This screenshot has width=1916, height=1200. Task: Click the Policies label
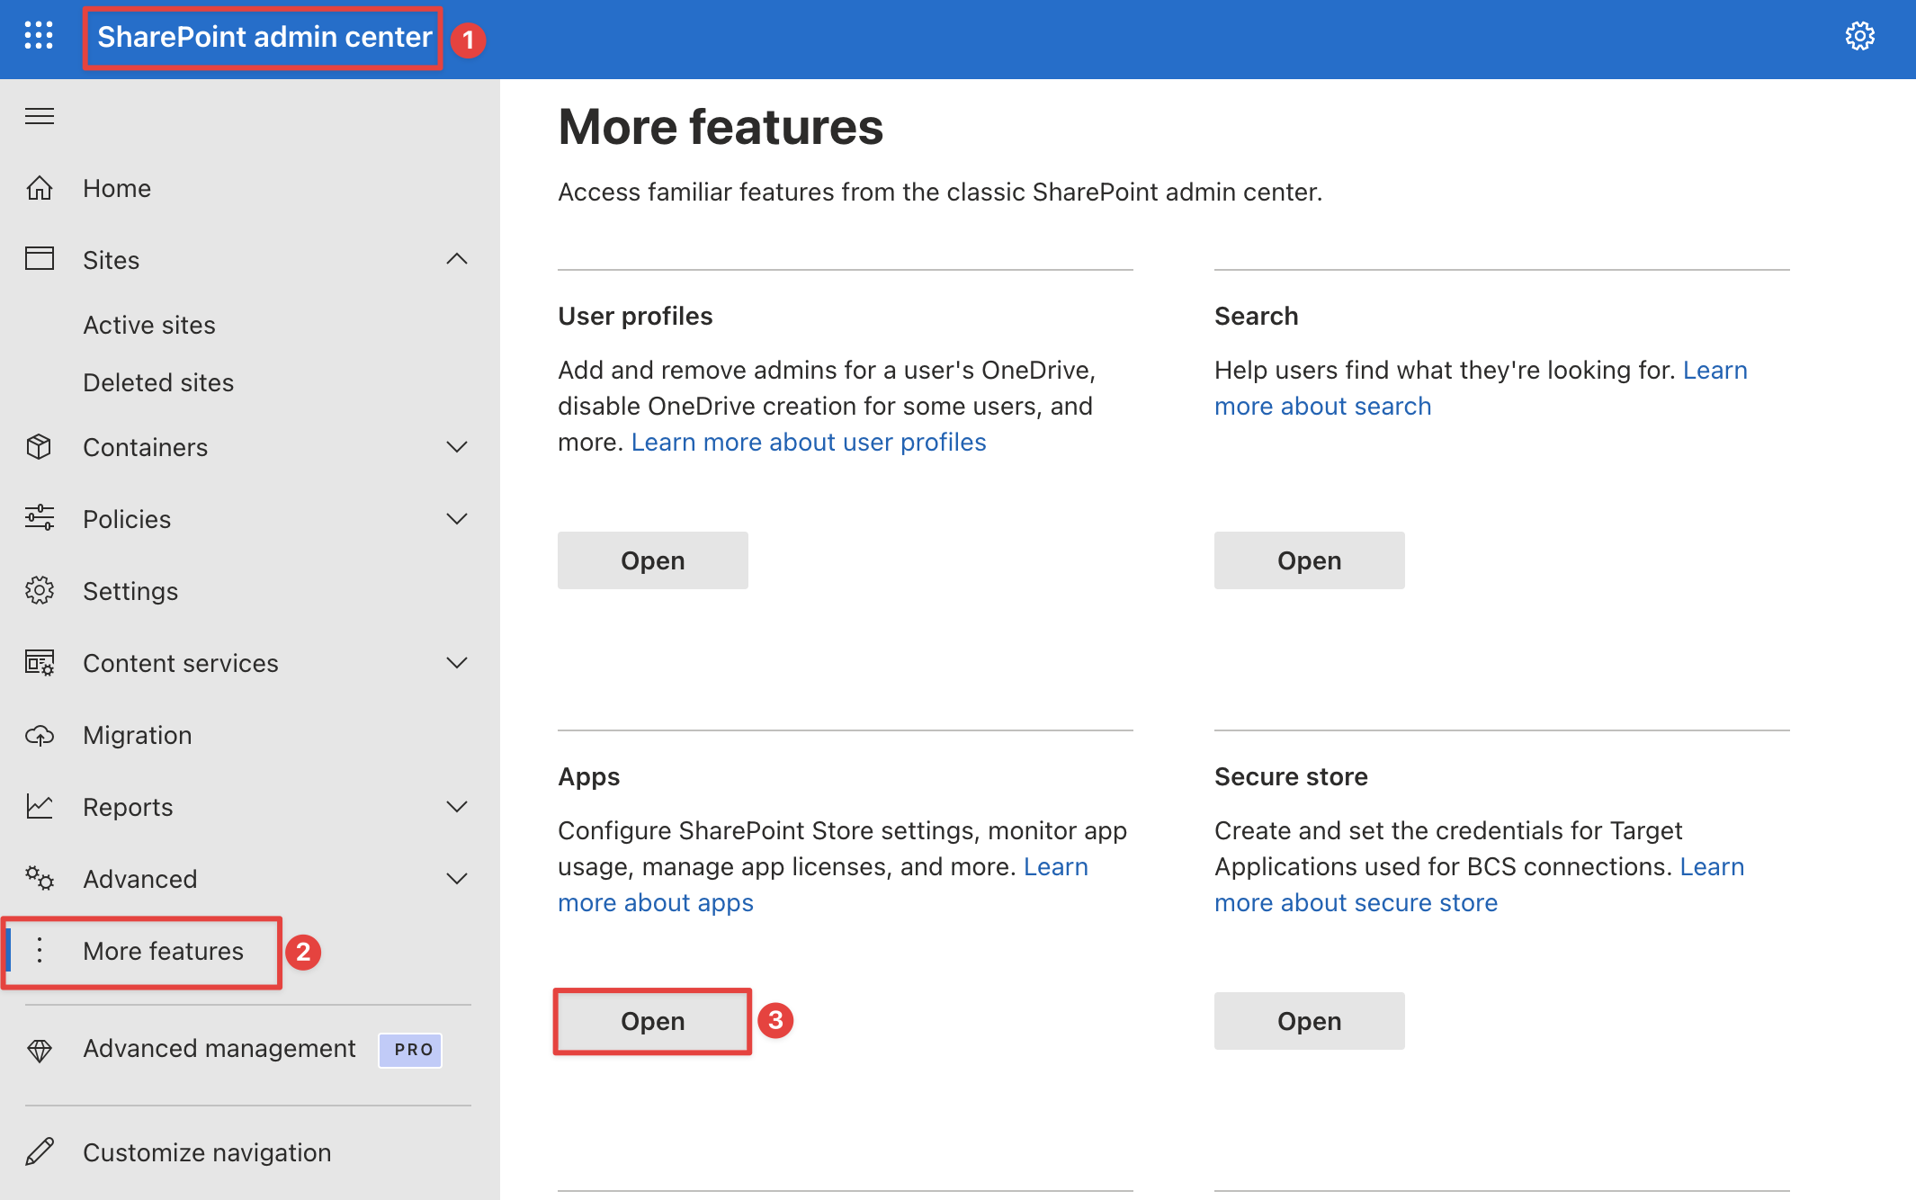click(x=127, y=519)
